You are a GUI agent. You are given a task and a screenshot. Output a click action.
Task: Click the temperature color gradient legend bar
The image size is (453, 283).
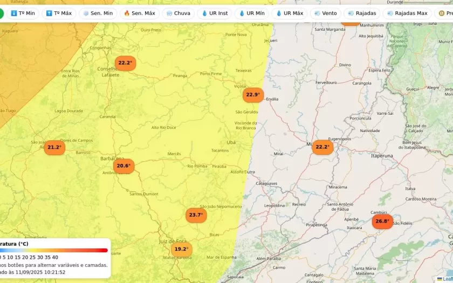(54, 250)
